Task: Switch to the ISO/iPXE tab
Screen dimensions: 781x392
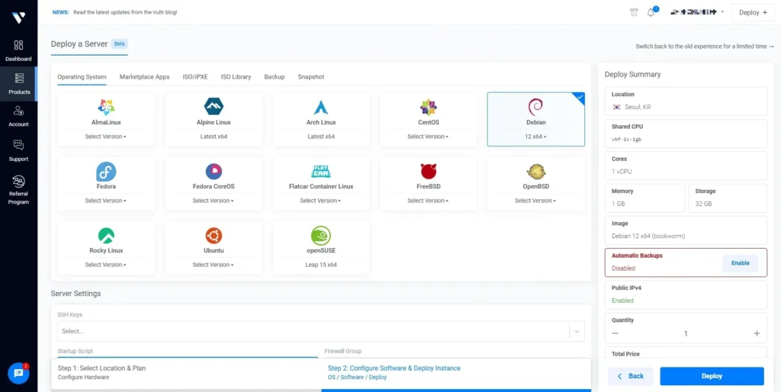Action: [195, 77]
